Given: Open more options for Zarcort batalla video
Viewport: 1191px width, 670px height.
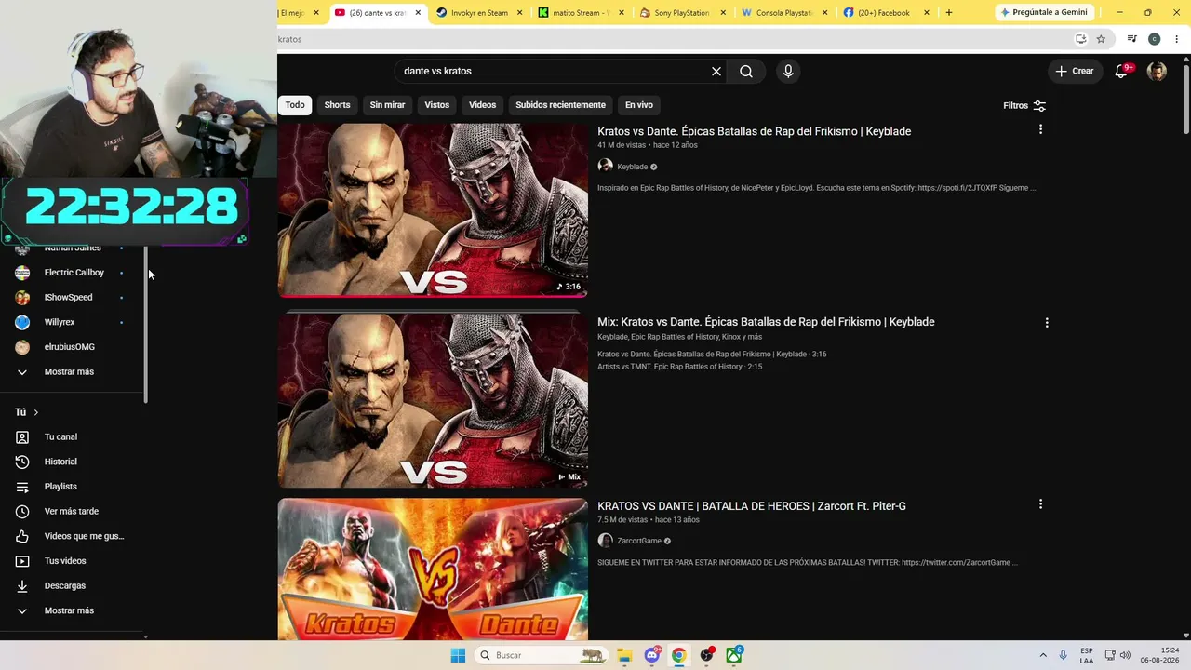Looking at the screenshot, I should [1040, 504].
